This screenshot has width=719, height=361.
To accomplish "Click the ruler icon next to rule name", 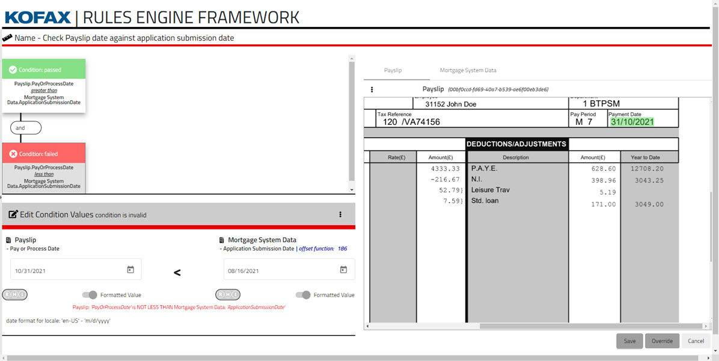I will click(x=7, y=38).
